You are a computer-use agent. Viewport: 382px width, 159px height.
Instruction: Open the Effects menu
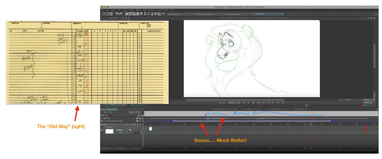point(138,10)
